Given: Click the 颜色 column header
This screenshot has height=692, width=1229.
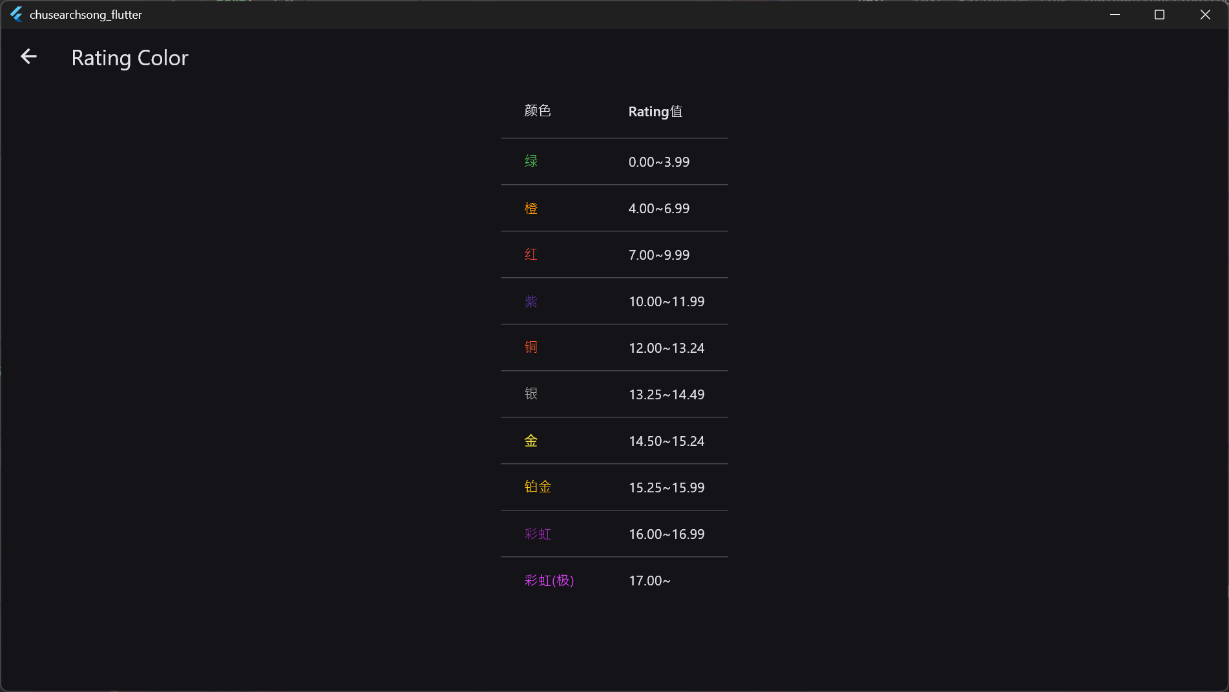Looking at the screenshot, I should 538,111.
